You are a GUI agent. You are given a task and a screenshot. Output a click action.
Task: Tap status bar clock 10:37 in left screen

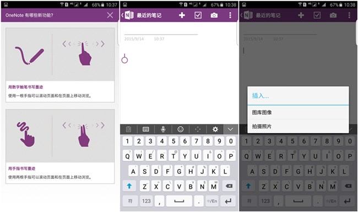[112, 4]
